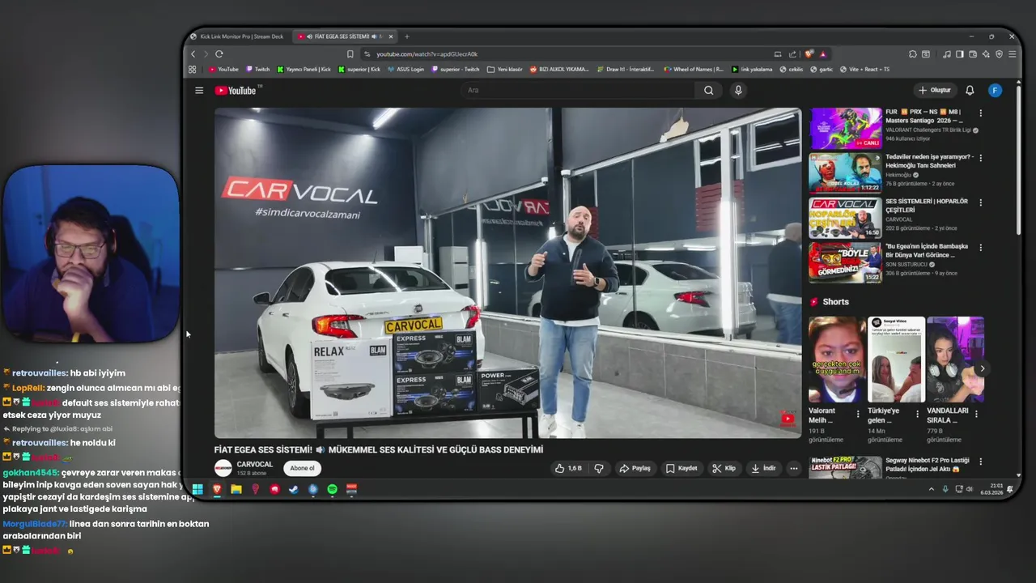Open options for Masters Santiago video
The width and height of the screenshot is (1036, 583).
pos(980,113)
